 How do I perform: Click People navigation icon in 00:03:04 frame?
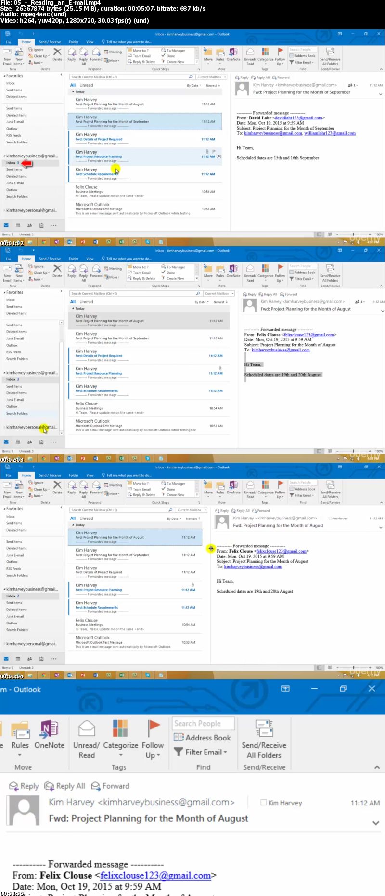point(29,659)
